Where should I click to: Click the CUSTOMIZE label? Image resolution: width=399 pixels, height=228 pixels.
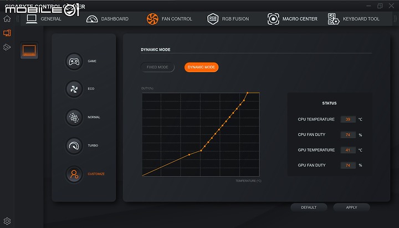[96, 174]
